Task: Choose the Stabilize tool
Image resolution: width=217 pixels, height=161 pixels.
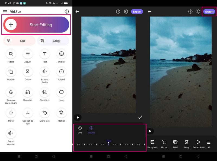Action: [x=44, y=92]
